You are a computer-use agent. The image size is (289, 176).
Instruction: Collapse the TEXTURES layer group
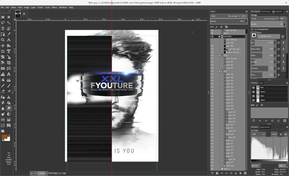tap(219, 36)
